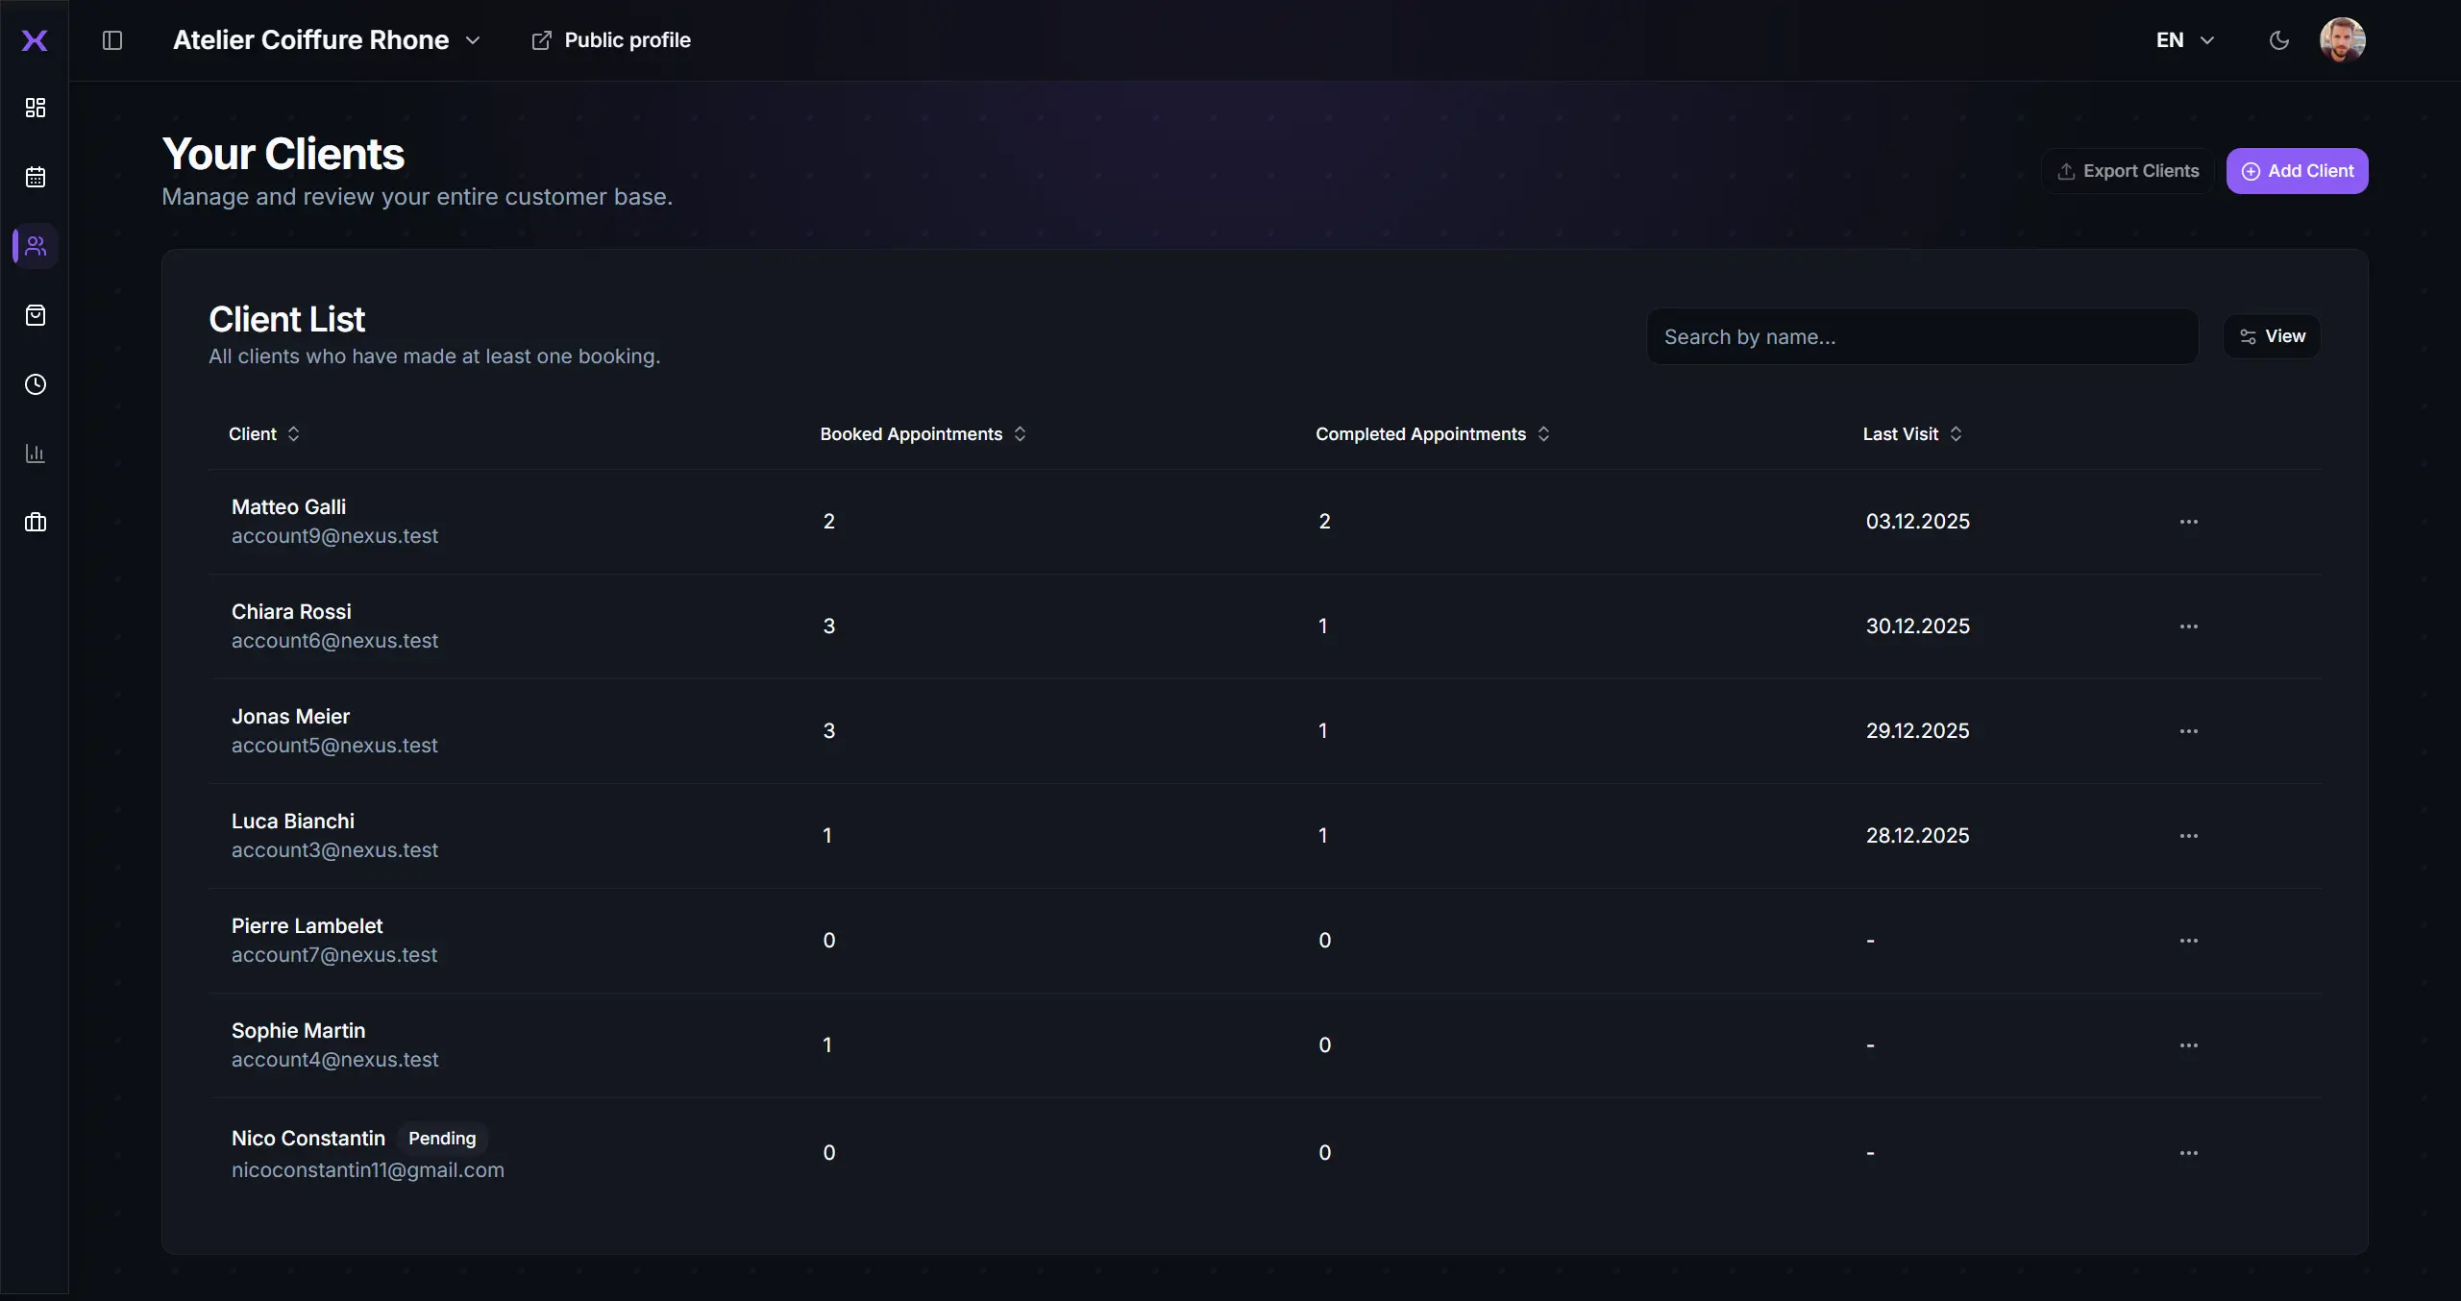This screenshot has height=1301, width=2461.
Task: Open the EN language dropdown
Action: click(x=2183, y=39)
